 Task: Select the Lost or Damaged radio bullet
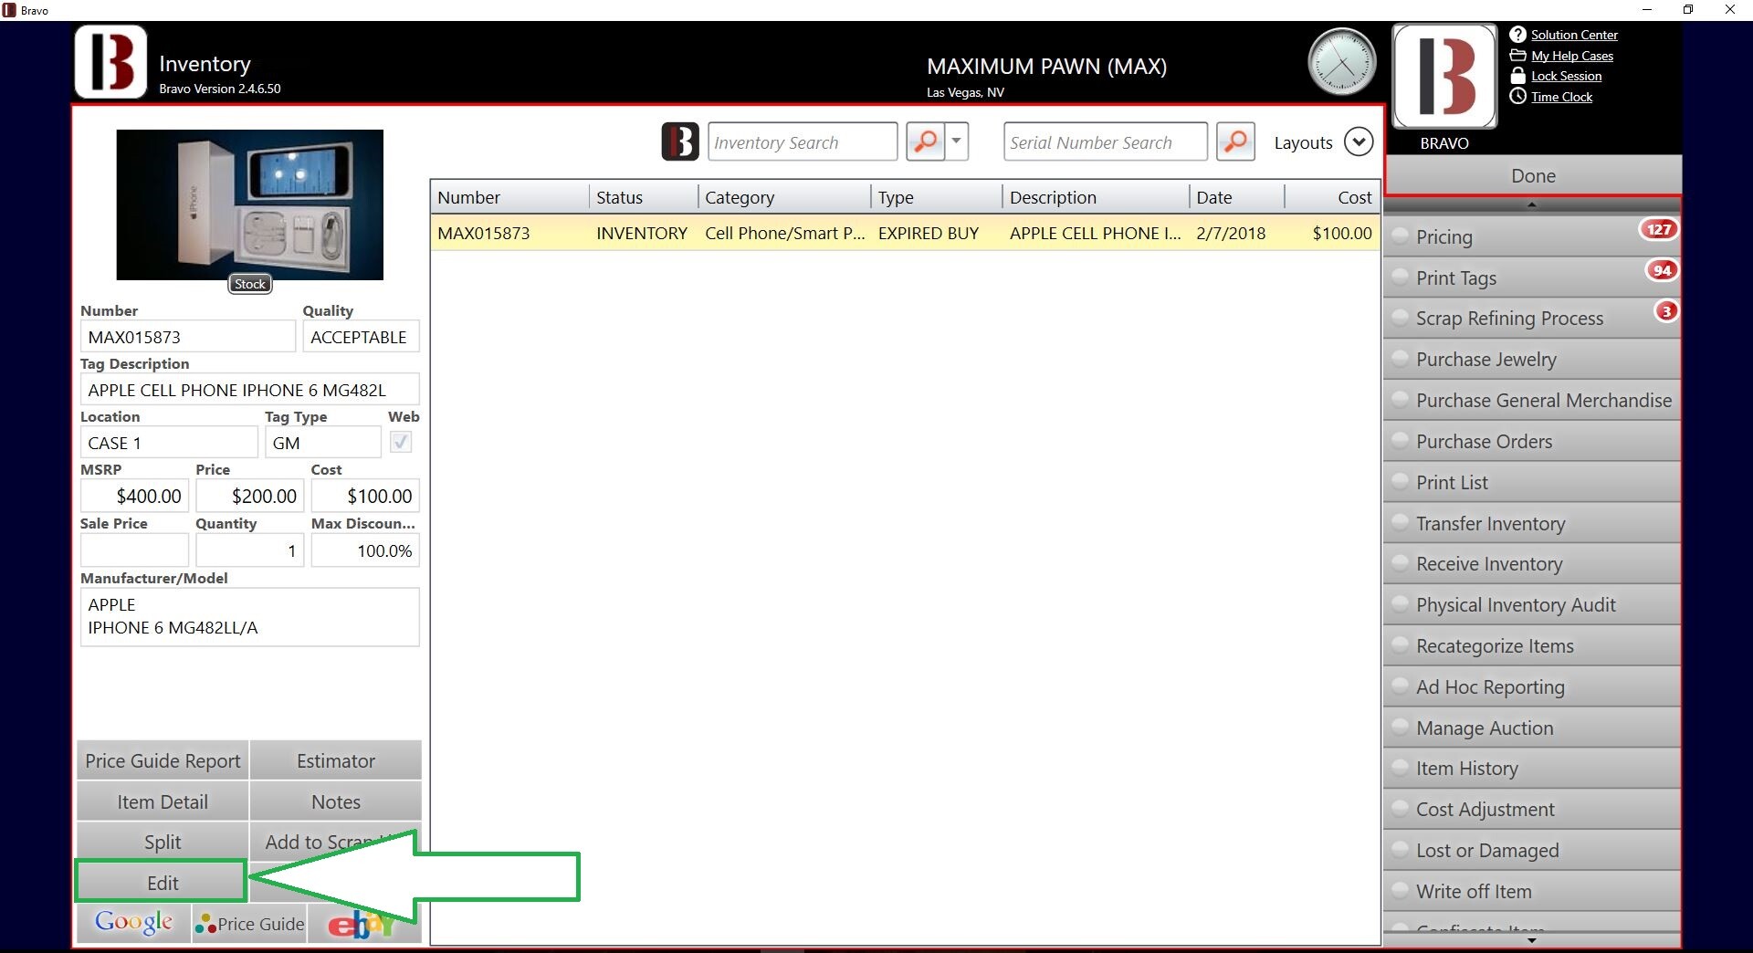pyautogui.click(x=1399, y=850)
